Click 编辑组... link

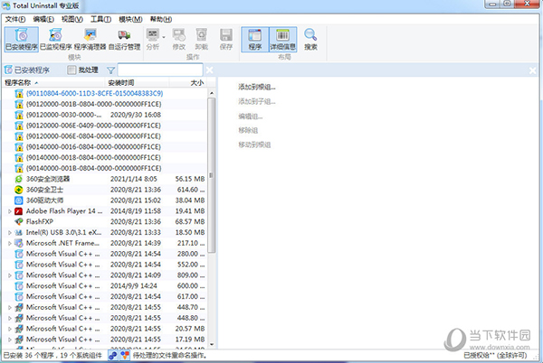click(x=250, y=116)
